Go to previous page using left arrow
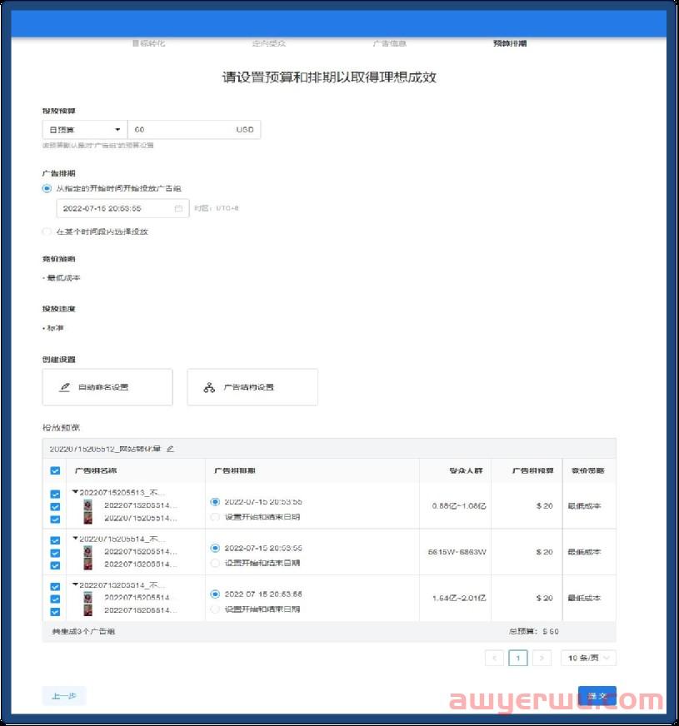Image resolution: width=679 pixels, height=726 pixels. coord(494,658)
